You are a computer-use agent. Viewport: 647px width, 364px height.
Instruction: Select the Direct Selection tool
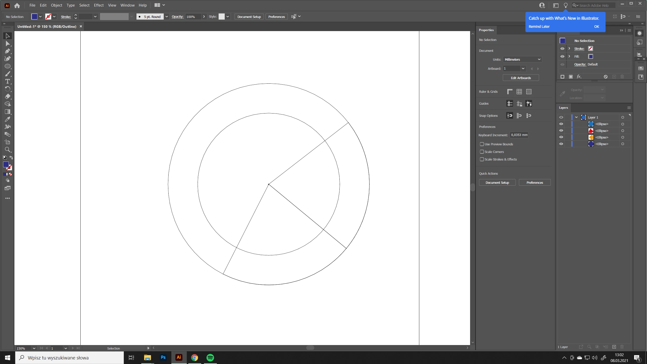7,43
